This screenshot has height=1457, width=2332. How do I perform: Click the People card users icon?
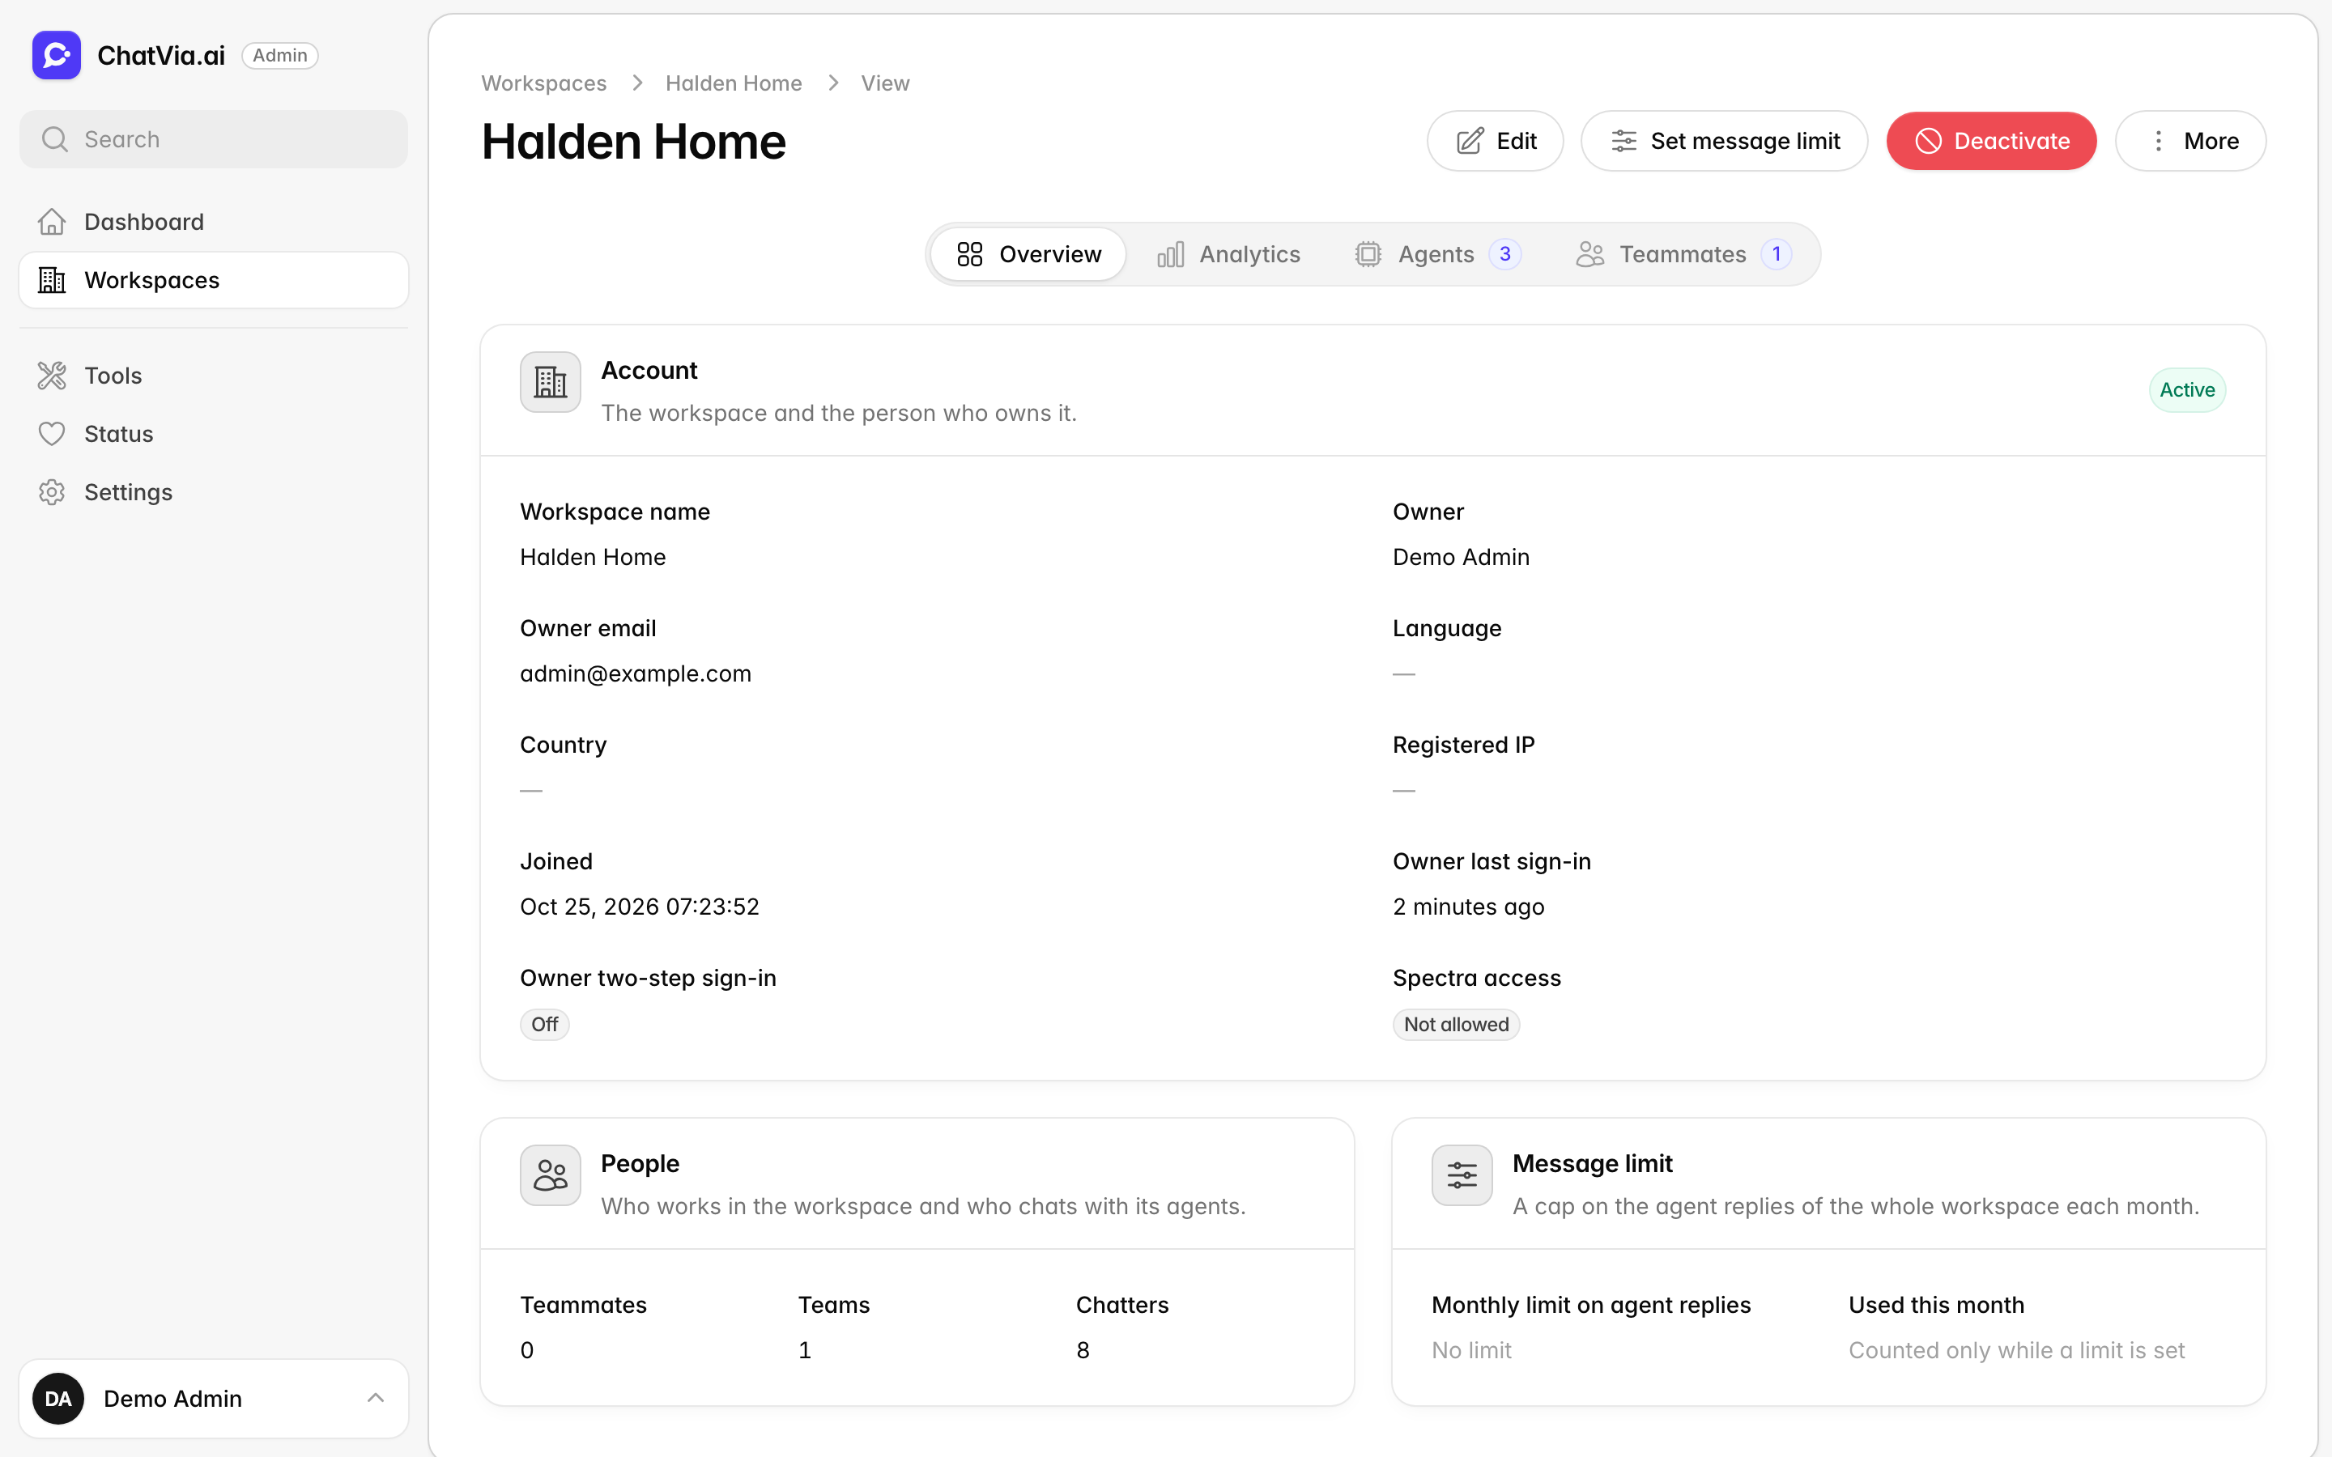tap(551, 1175)
